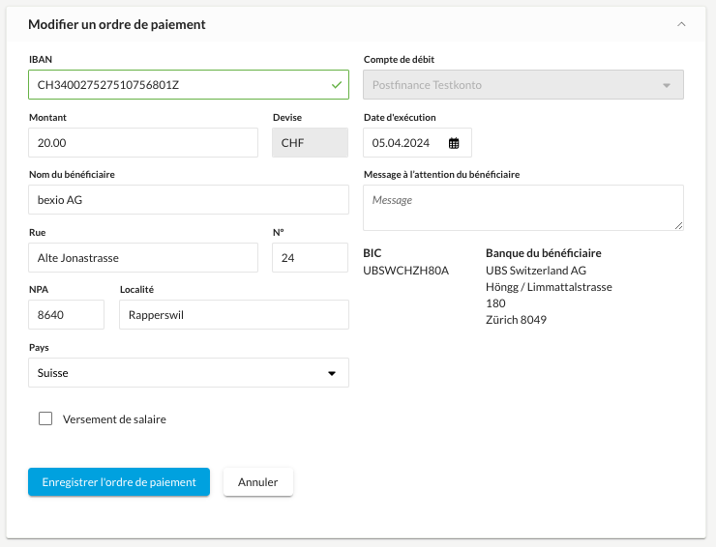Open the Compte de débit dropdown
The image size is (716, 547).
tap(523, 84)
